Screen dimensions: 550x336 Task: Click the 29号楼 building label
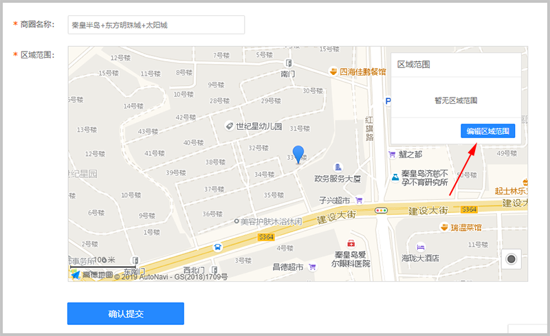[x=271, y=100]
